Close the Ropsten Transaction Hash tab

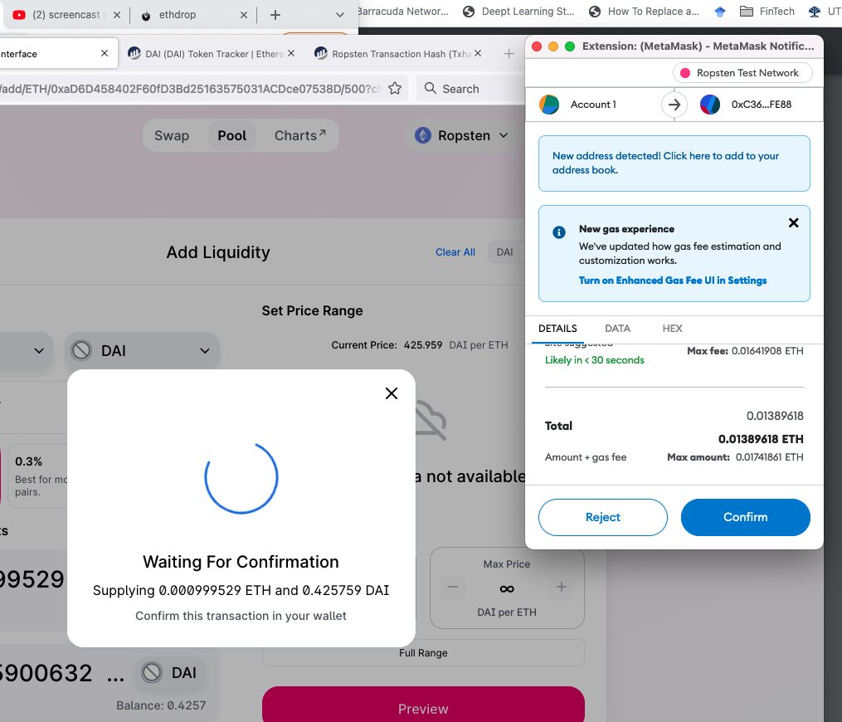point(478,53)
